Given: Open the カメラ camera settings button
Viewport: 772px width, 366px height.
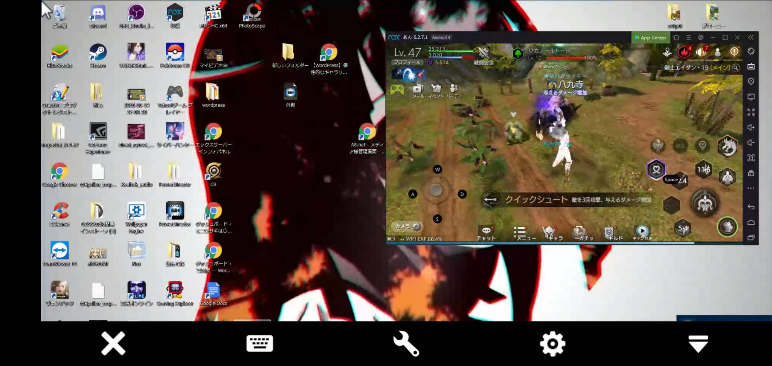Looking at the screenshot, I should (408, 226).
